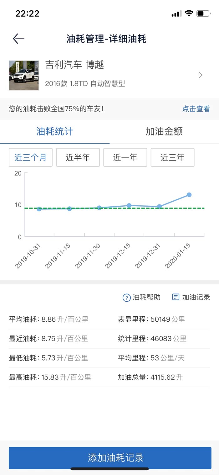Tap the cellular signal bars icon
Viewport: 219px width, 475px height.
176,14
